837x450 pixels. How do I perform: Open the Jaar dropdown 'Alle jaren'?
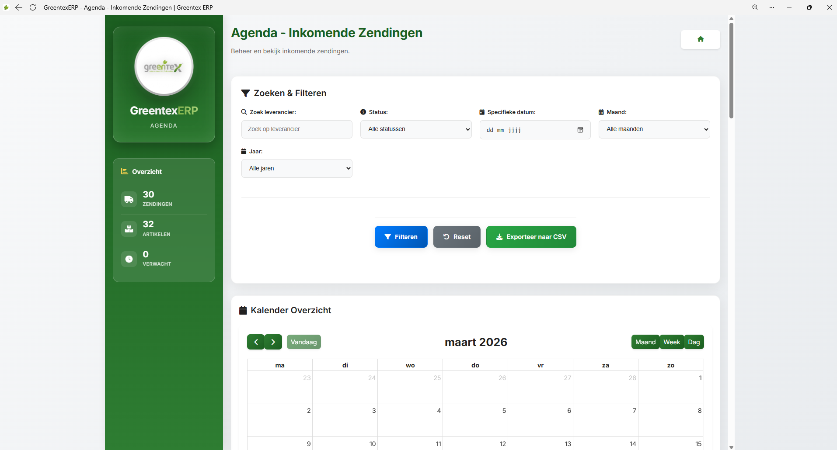297,169
